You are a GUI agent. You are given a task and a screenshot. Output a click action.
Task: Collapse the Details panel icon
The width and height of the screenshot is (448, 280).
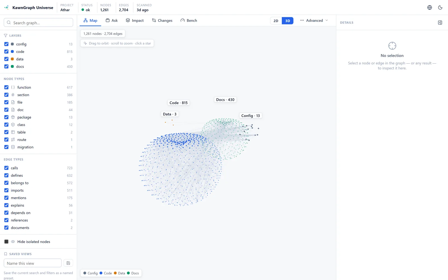click(x=440, y=22)
